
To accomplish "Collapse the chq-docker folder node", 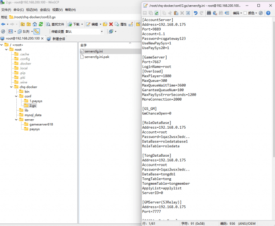I will [x=11, y=87].
